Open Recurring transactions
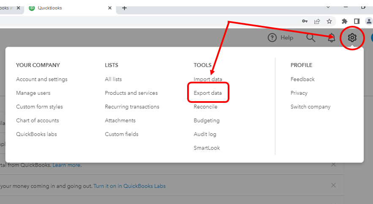373x204 pixels. pos(132,107)
